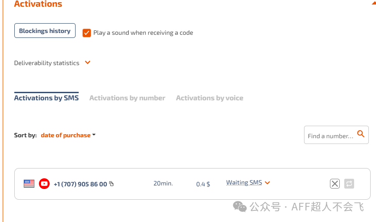This screenshot has width=376, height=222.
Task: Click the phone number +1 (707) 905 86 00
Action: pyautogui.click(x=80, y=184)
